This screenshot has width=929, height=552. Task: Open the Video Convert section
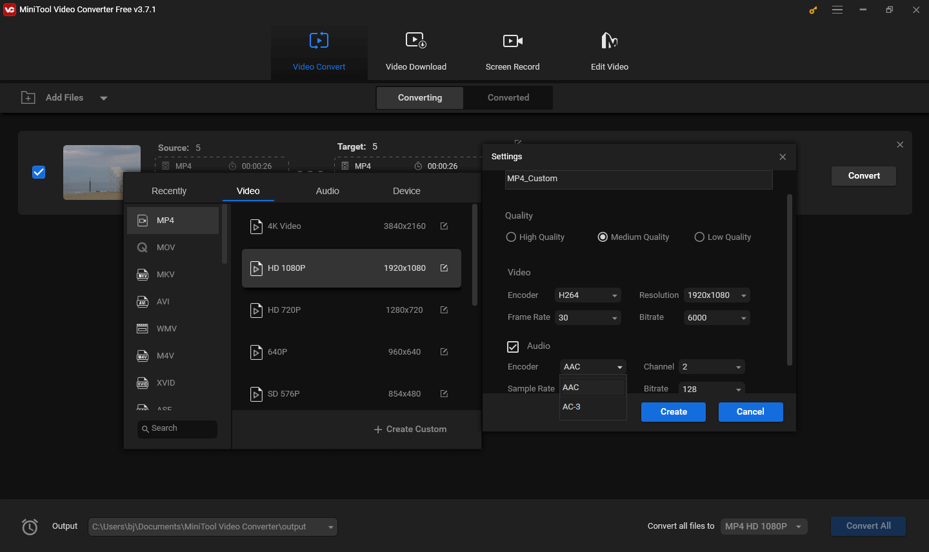click(x=319, y=52)
